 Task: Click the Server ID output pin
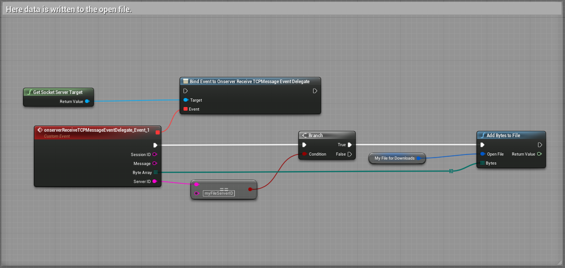pyautogui.click(x=155, y=181)
